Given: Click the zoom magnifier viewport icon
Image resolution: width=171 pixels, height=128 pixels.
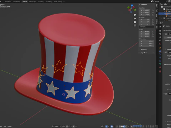Looking at the screenshot, I should point(135,15).
